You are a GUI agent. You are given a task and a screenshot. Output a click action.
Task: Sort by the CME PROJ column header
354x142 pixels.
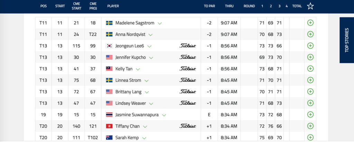click(x=93, y=6)
